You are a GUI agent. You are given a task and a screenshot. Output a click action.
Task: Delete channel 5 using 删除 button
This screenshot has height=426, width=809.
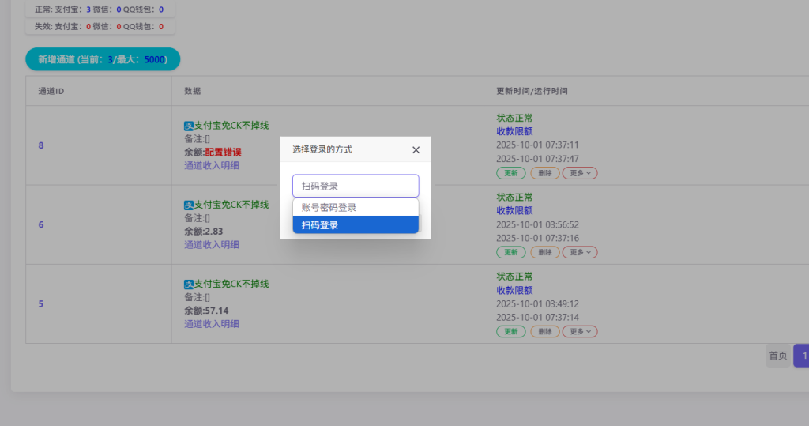[x=545, y=332]
